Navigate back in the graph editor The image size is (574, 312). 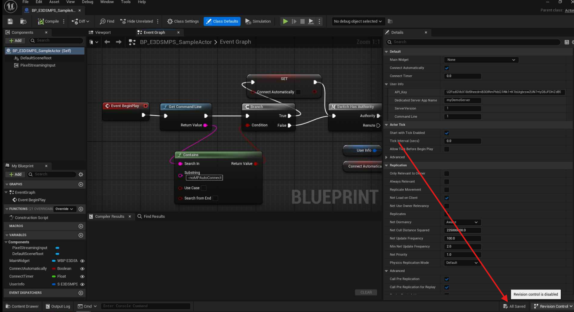107,42
